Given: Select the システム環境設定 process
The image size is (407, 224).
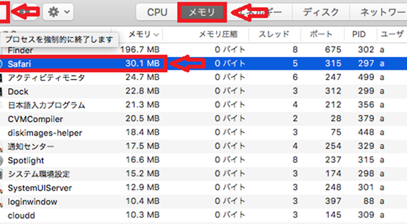Looking at the screenshot, I should tap(39, 174).
